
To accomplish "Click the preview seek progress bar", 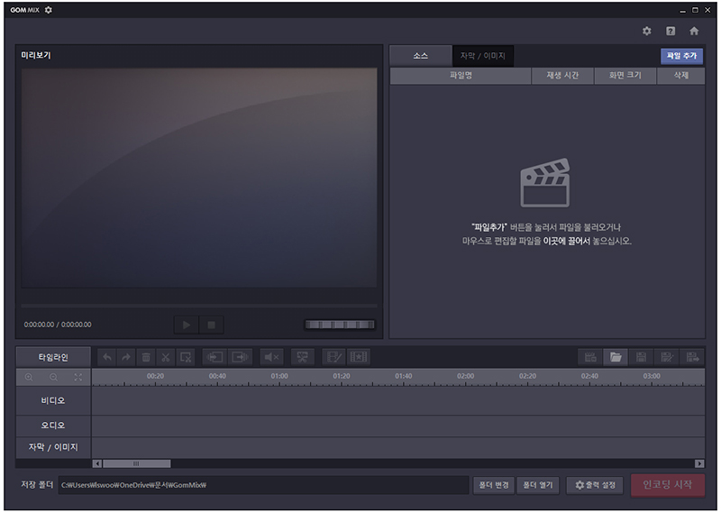I will [199, 306].
